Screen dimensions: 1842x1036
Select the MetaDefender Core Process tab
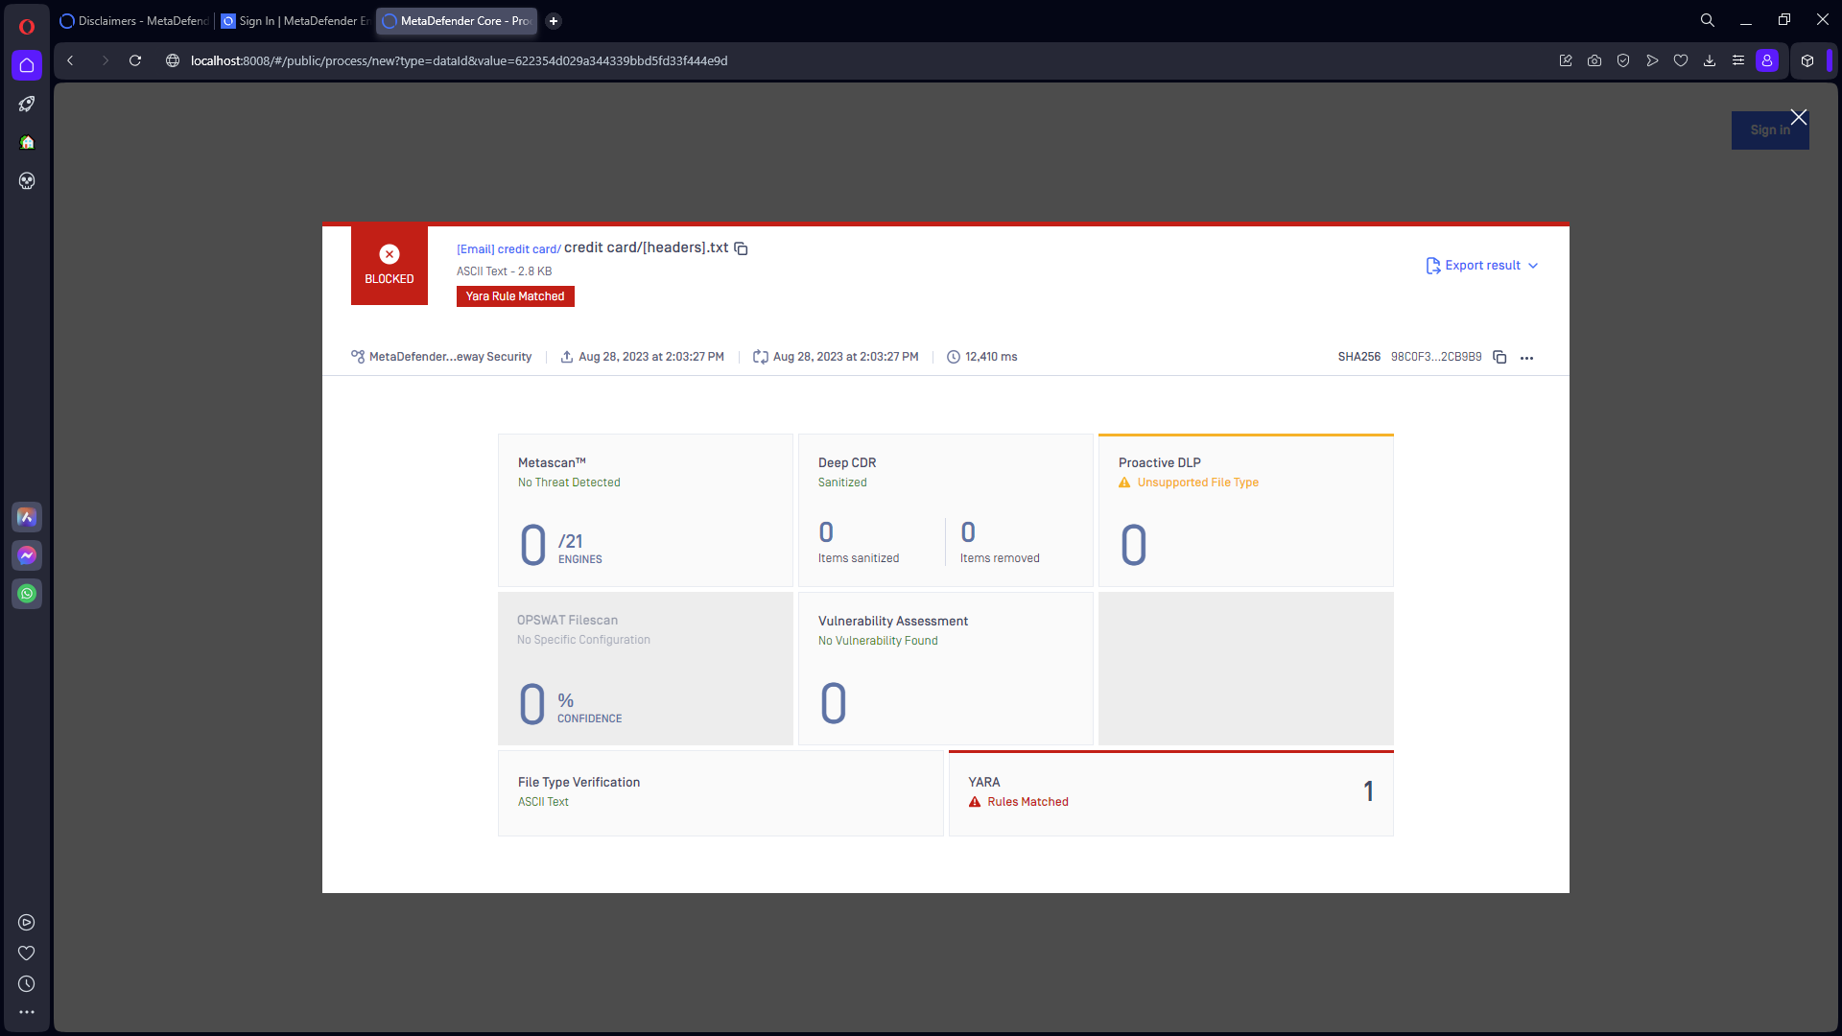pyautogui.click(x=457, y=21)
